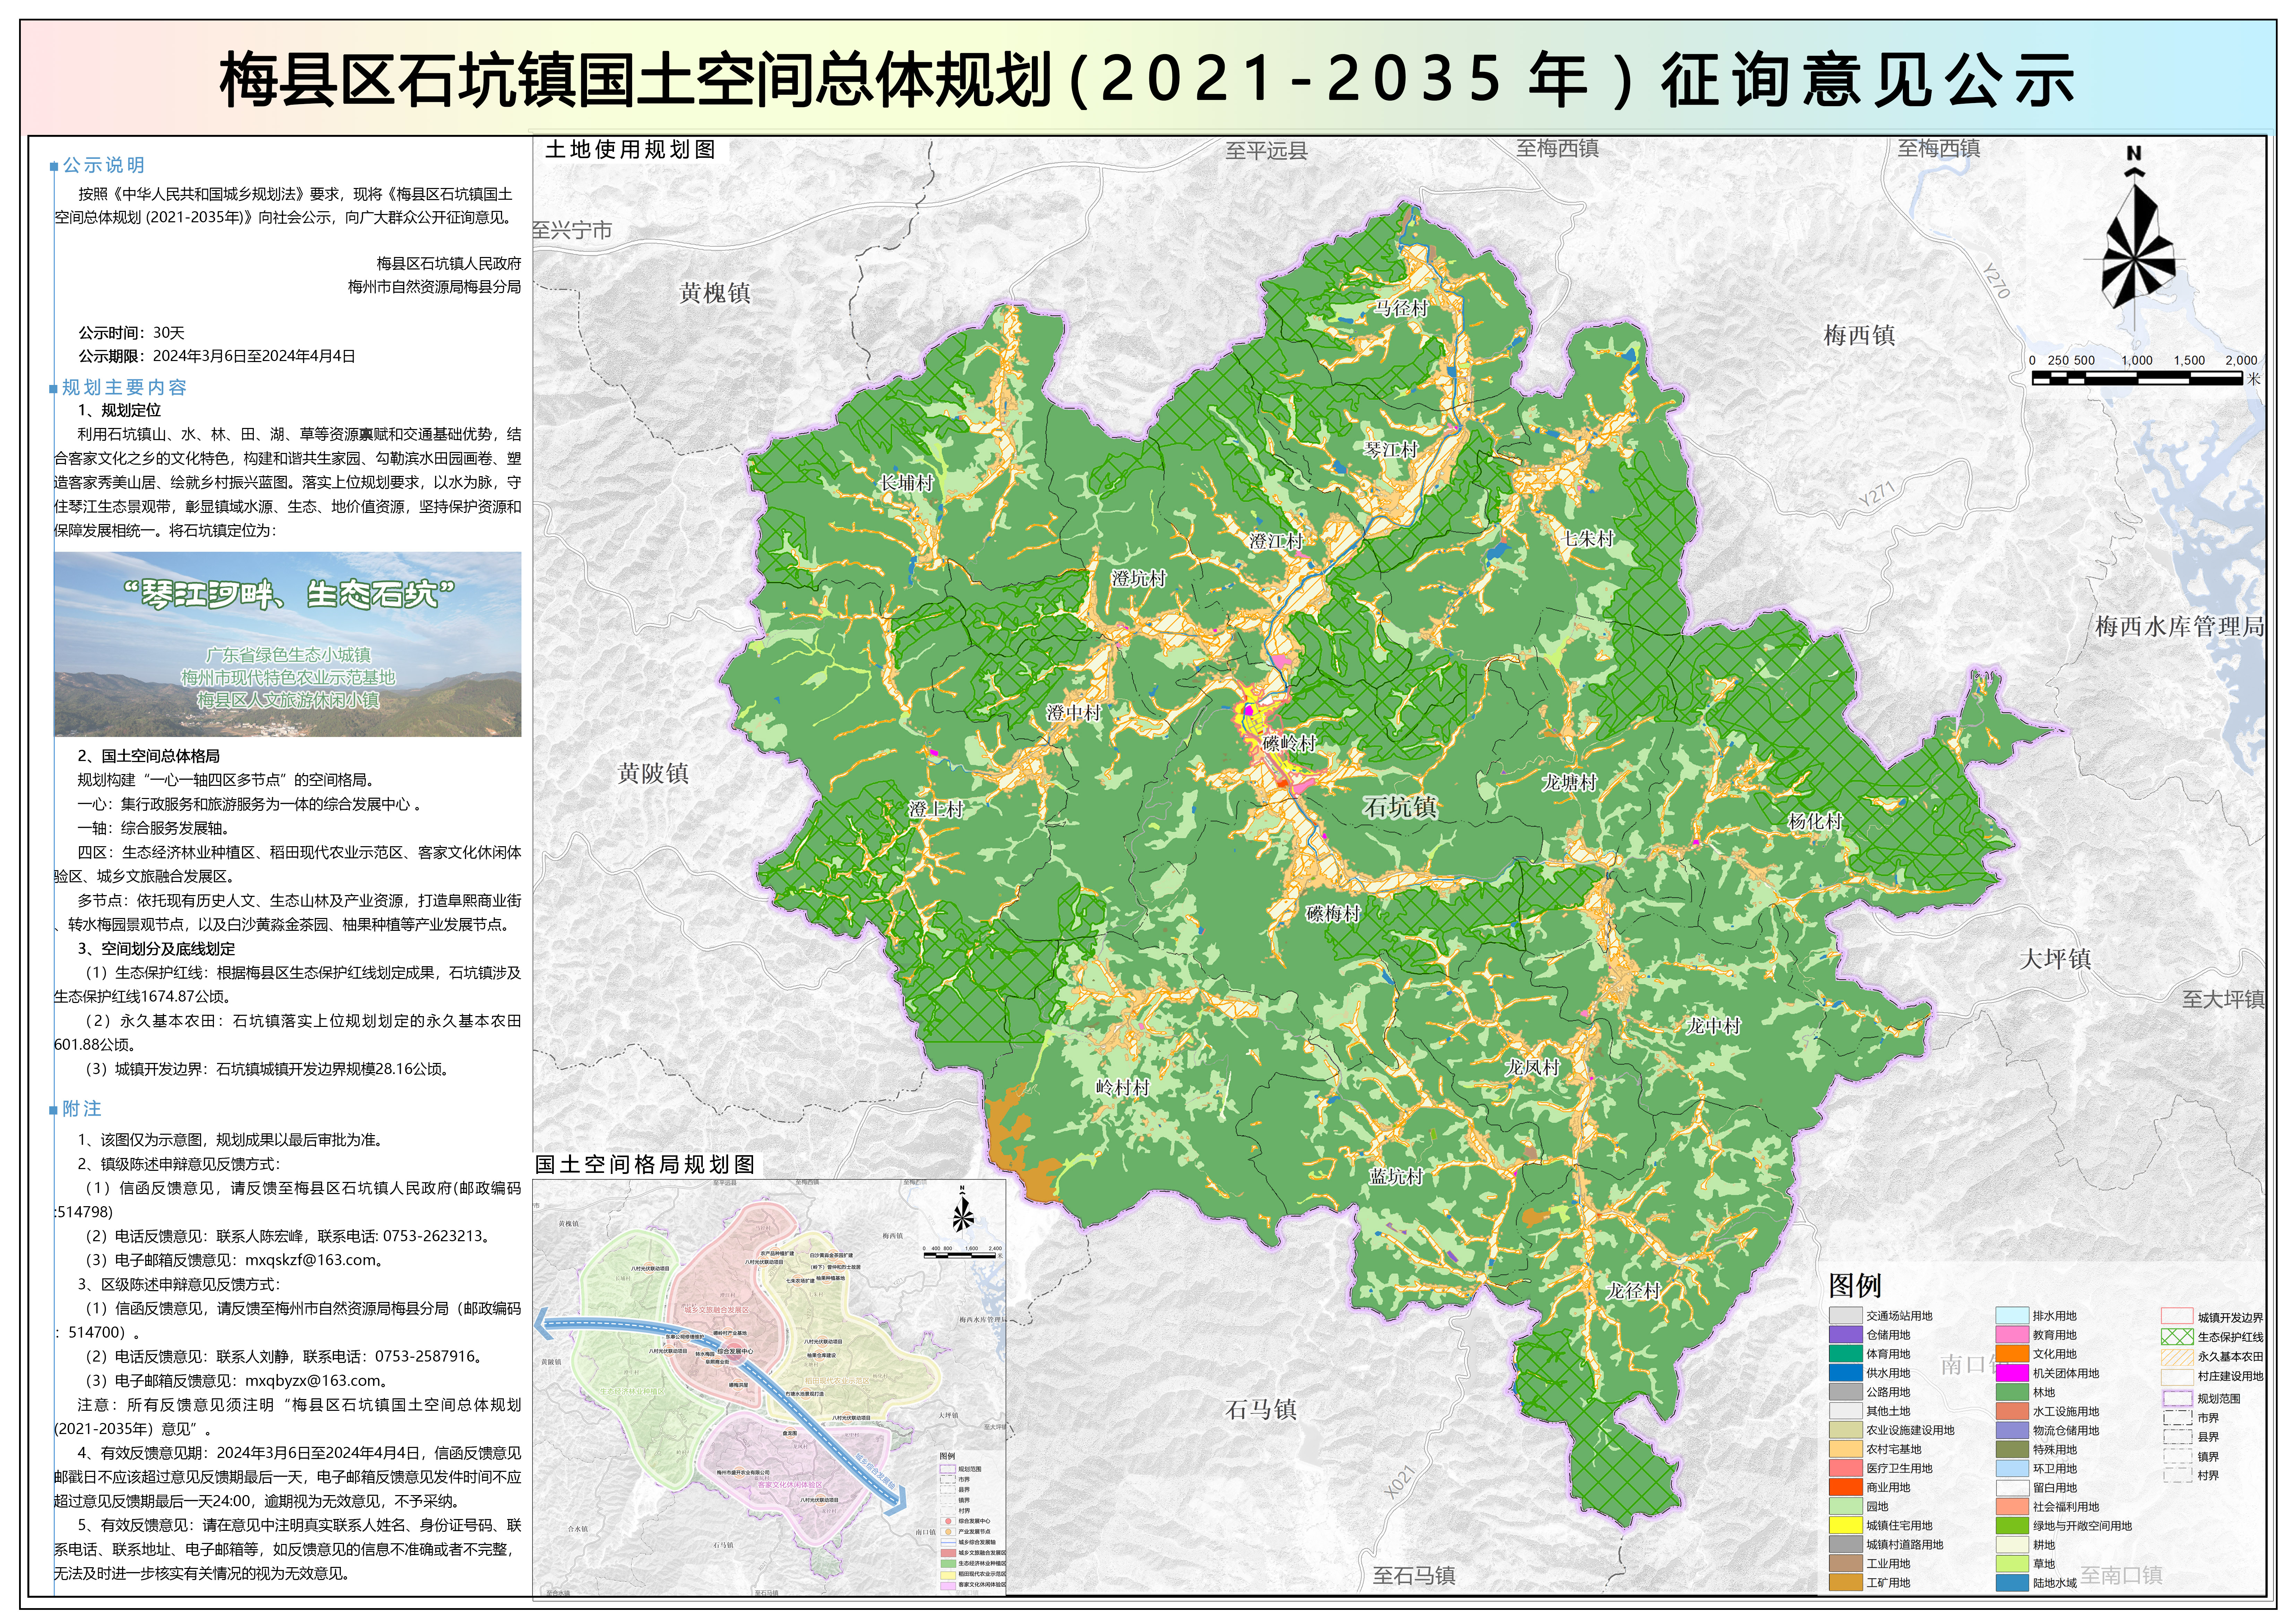Image resolution: width=2296 pixels, height=1622 pixels.
Task: Click the 岭村村 village label
Action: tap(1123, 1088)
